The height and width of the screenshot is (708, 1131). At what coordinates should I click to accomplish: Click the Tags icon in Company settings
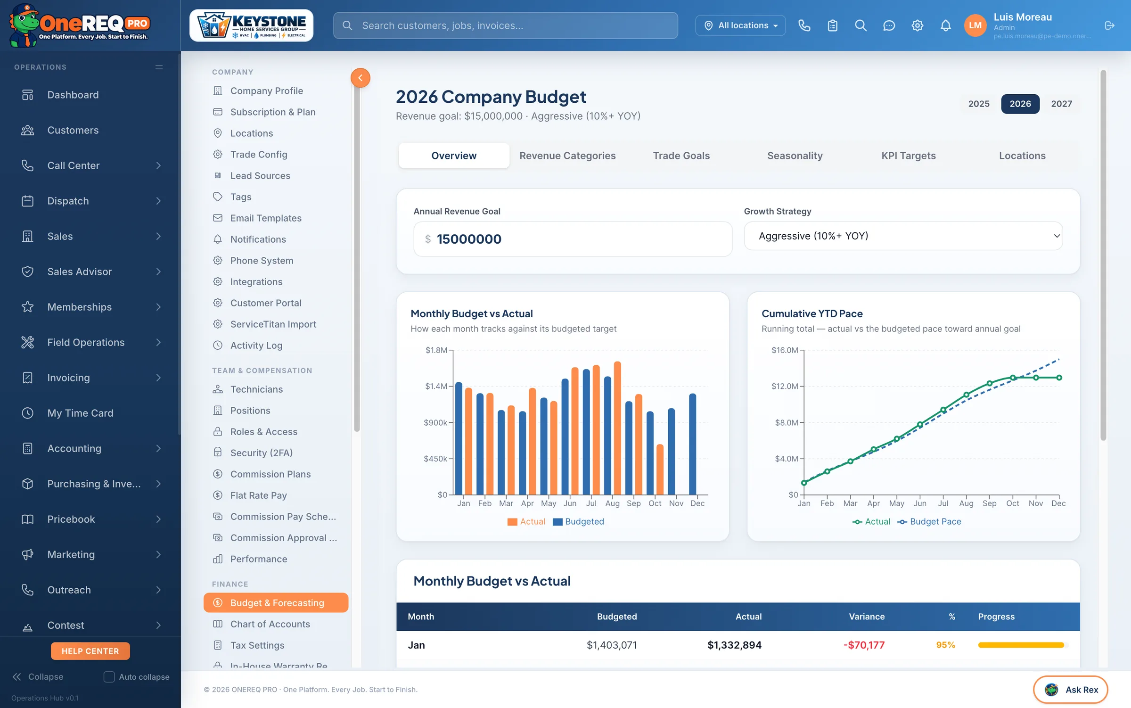(x=217, y=197)
